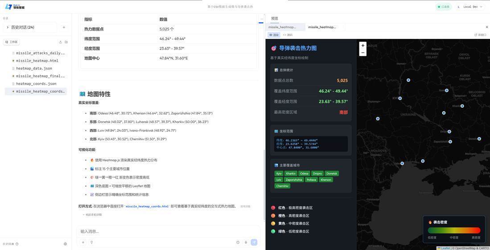The height and width of the screenshot is (250, 490).
Task: Open the Local Dev account dropdown
Action: tap(470, 7)
